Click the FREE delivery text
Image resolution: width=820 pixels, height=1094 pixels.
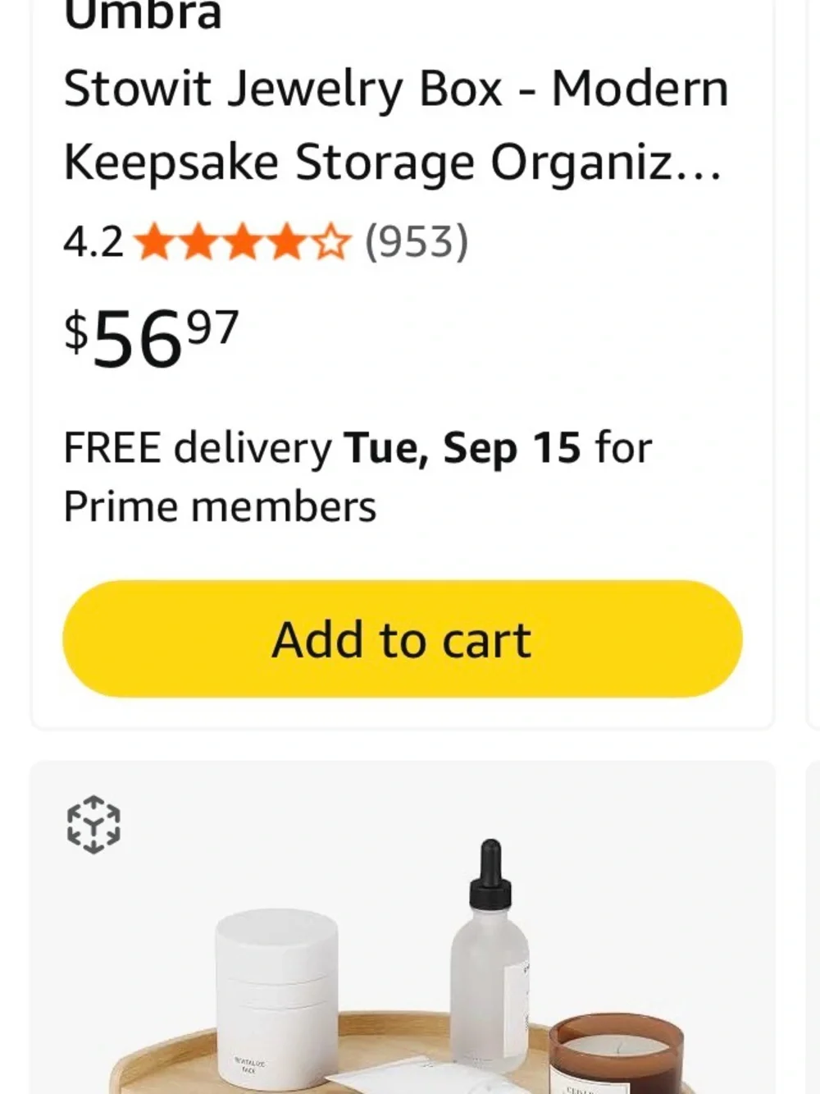tap(198, 448)
